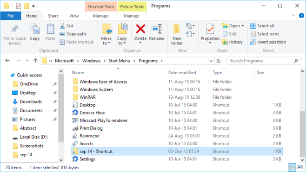The image size is (306, 172).
Task: Sort by the Name column header
Action: coord(119,72)
